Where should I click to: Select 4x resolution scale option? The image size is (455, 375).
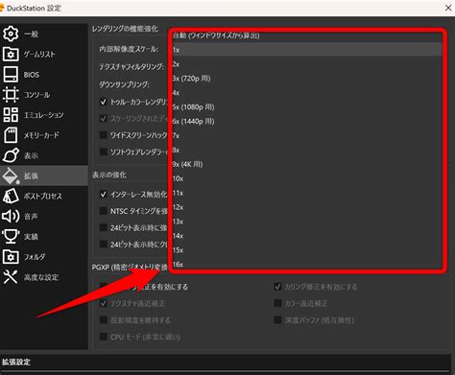[x=307, y=93]
